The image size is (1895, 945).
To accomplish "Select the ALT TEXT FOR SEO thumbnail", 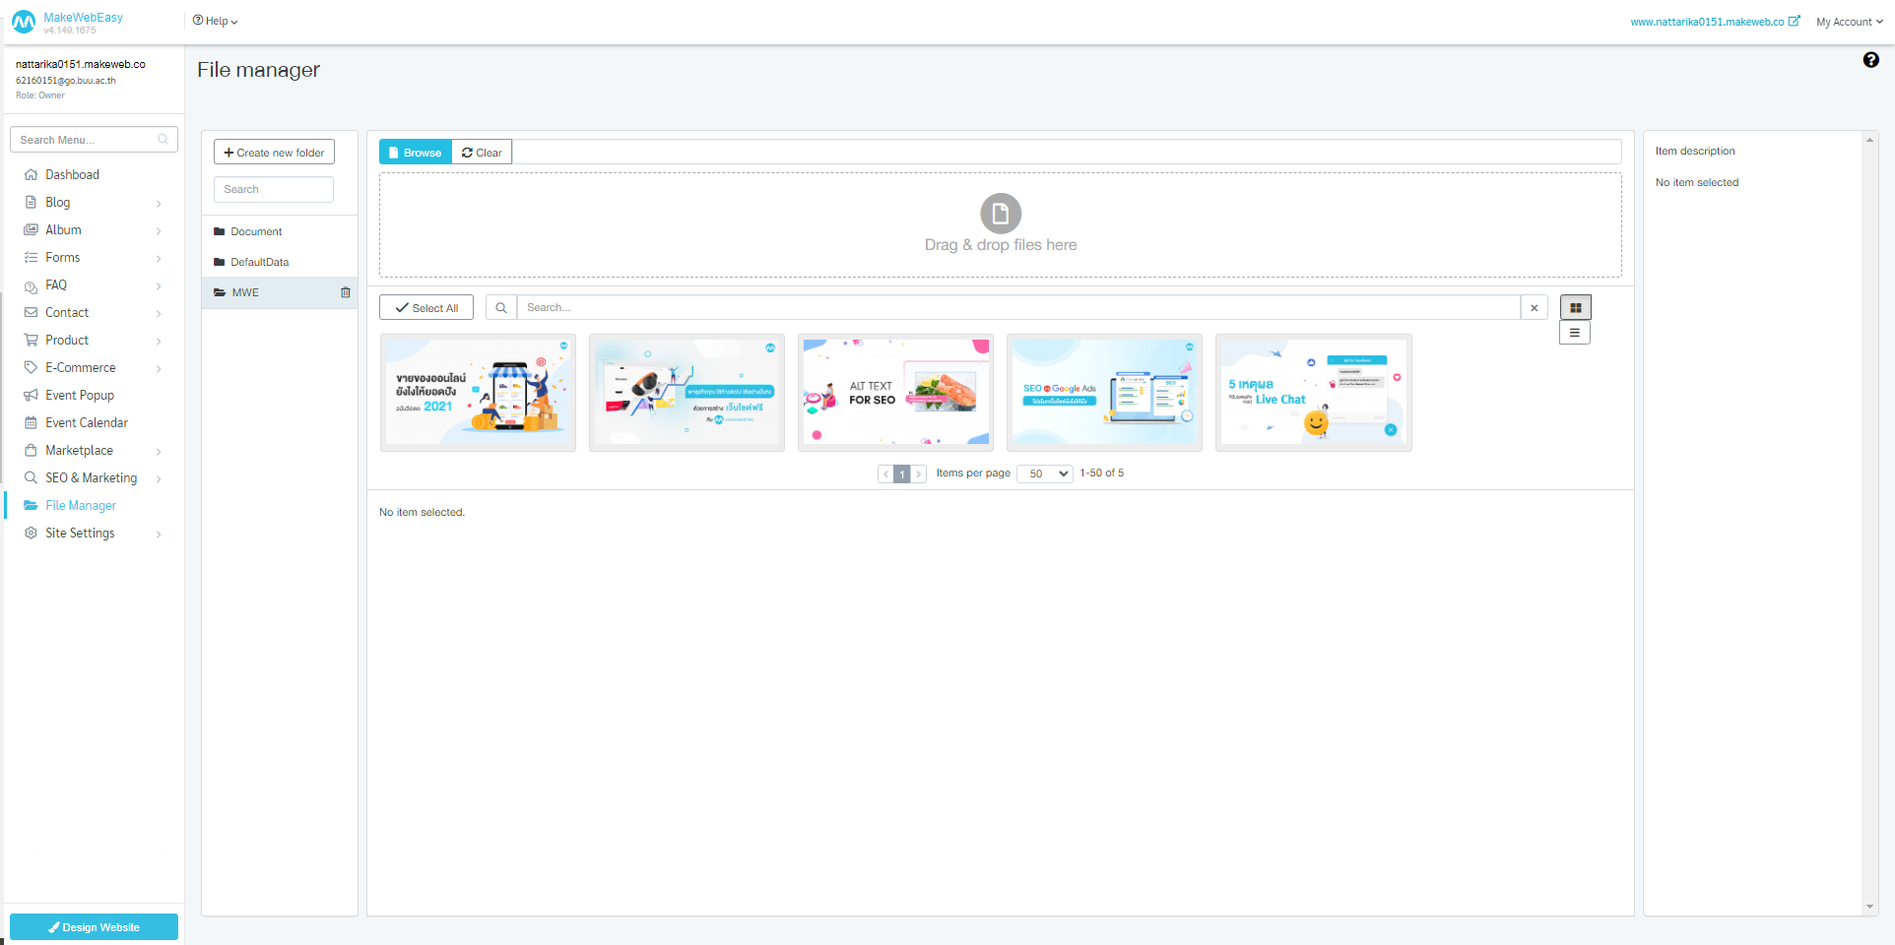I will click(x=894, y=392).
